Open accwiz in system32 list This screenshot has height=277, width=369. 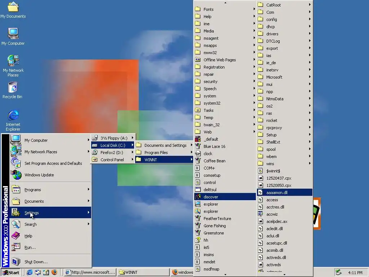click(285, 214)
